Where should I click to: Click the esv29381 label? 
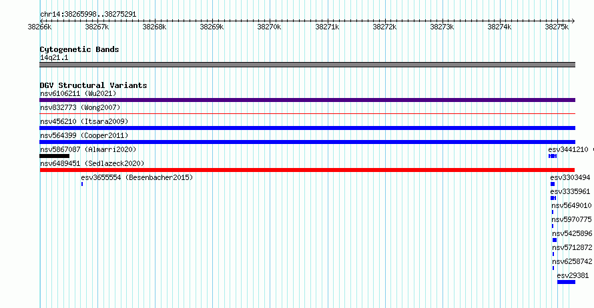[573, 275]
